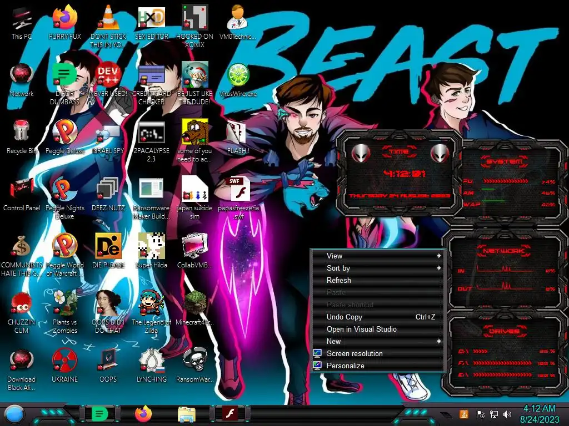The width and height of the screenshot is (569, 426).
Task: Open the This PC desktop icon
Action: click(x=22, y=22)
